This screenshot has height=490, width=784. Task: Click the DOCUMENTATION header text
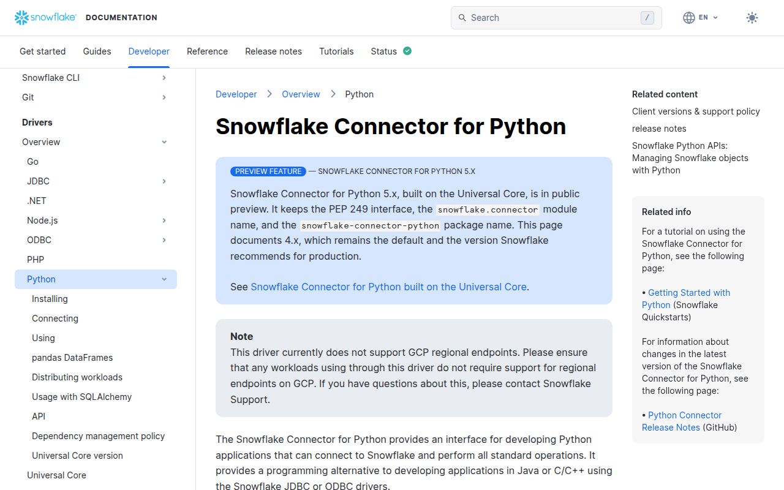coord(121,18)
